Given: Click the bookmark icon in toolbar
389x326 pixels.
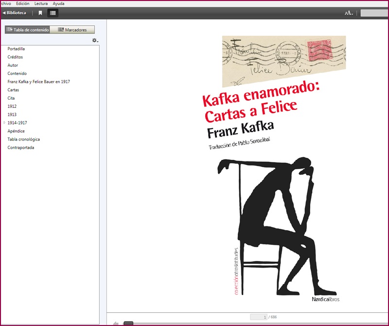Looking at the screenshot, I should pos(40,13).
